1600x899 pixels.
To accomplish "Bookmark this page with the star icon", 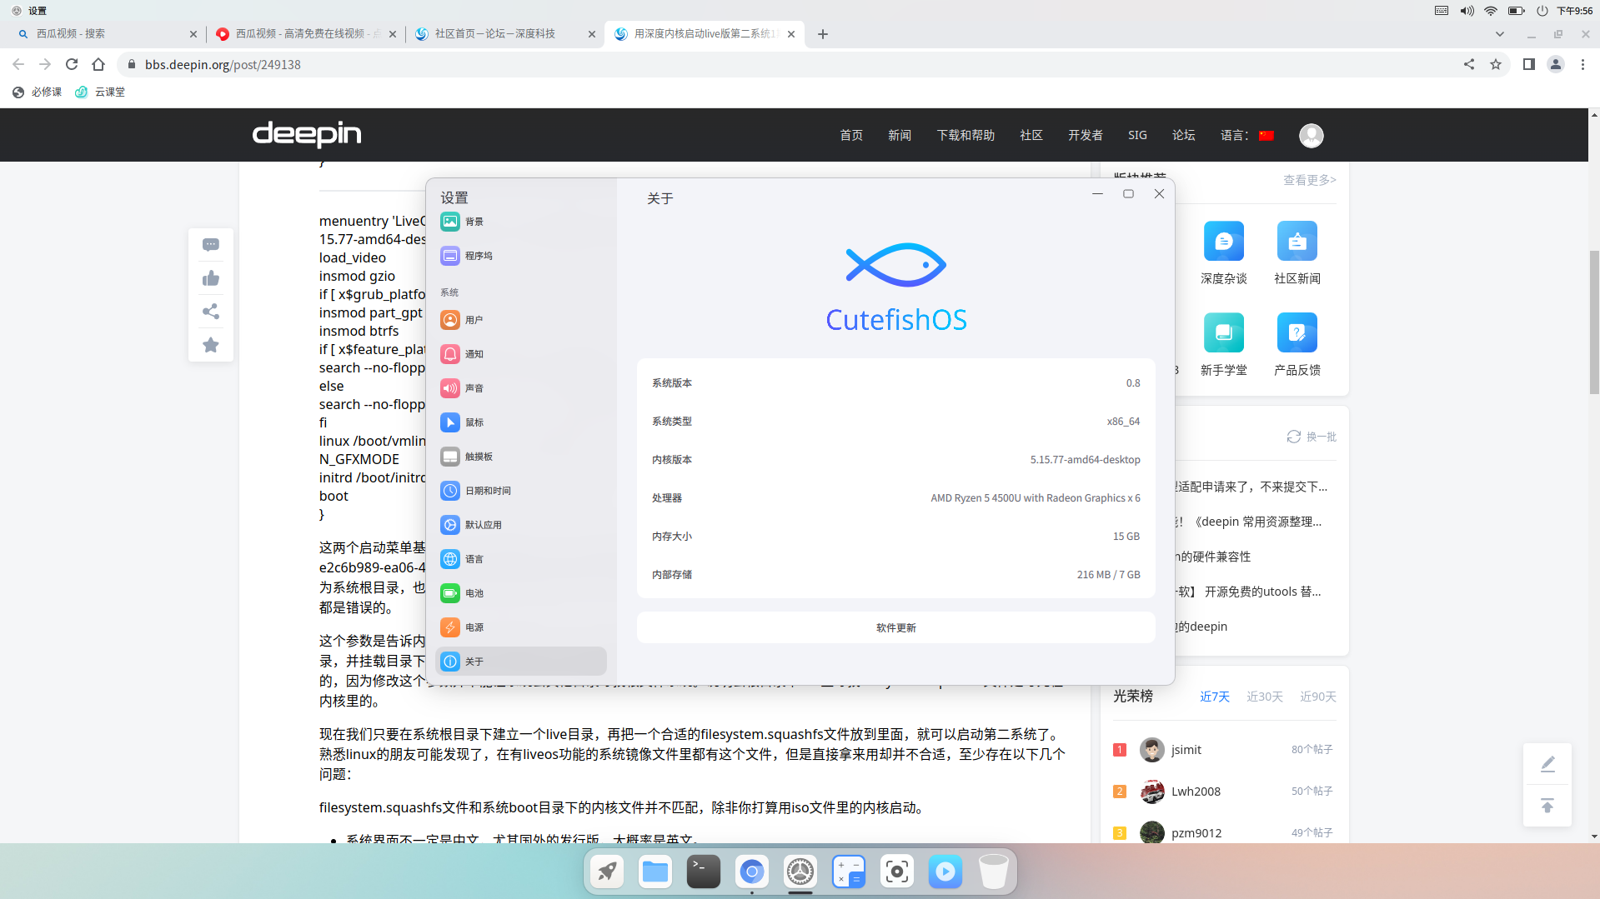I will 1496,64.
